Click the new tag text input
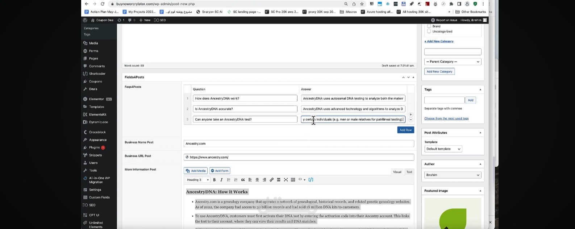Screen dimensions: 575x229 444,100
